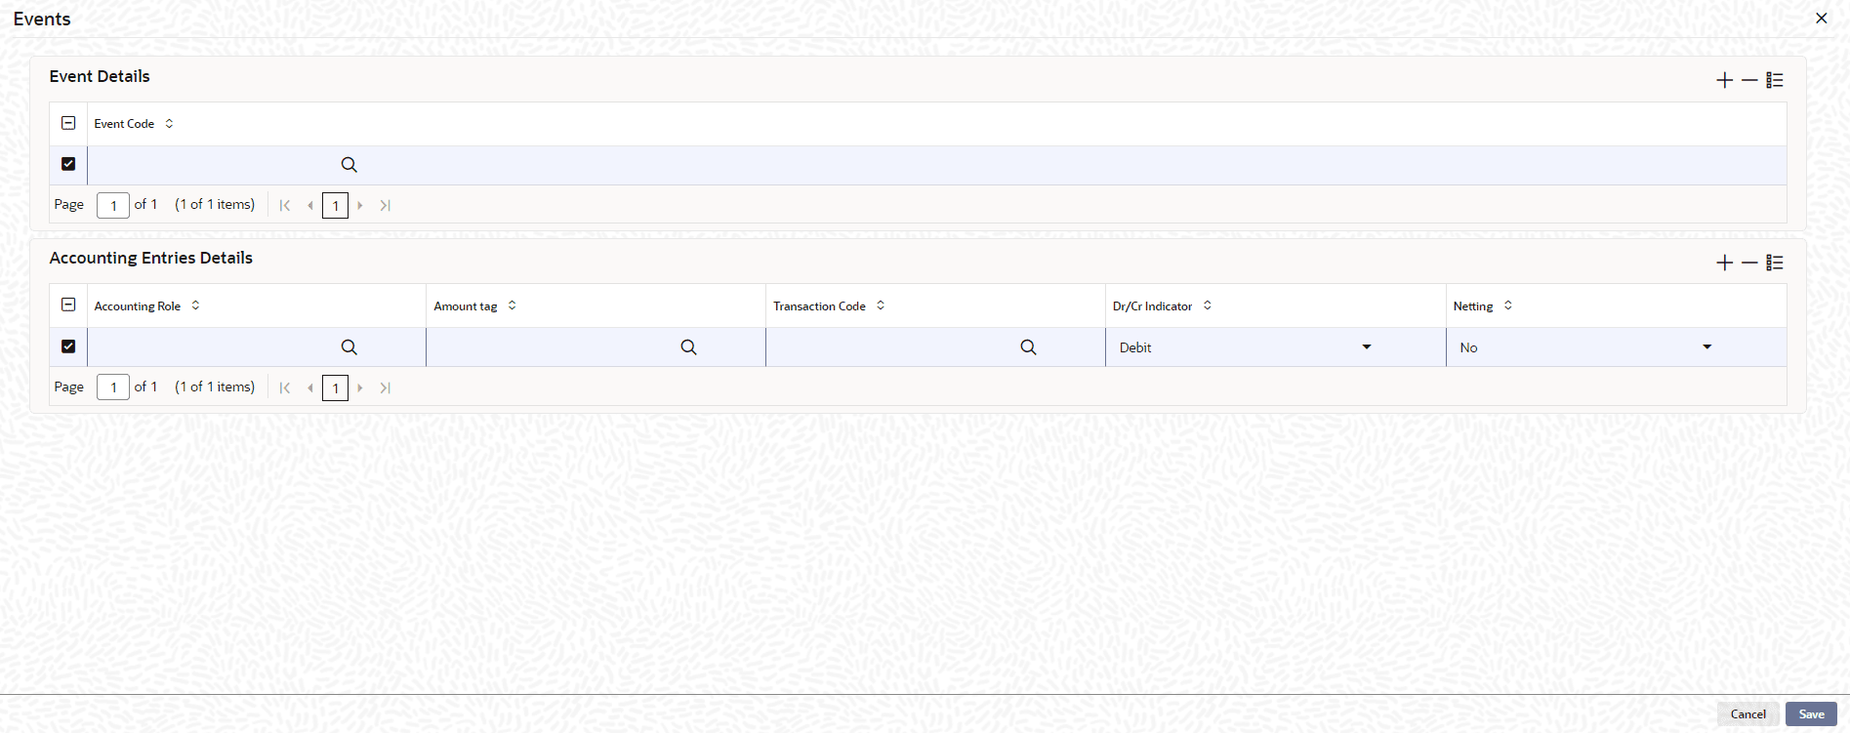Open Transaction Code search lookup
Viewport: 1850px width, 733px height.
[x=1028, y=347]
